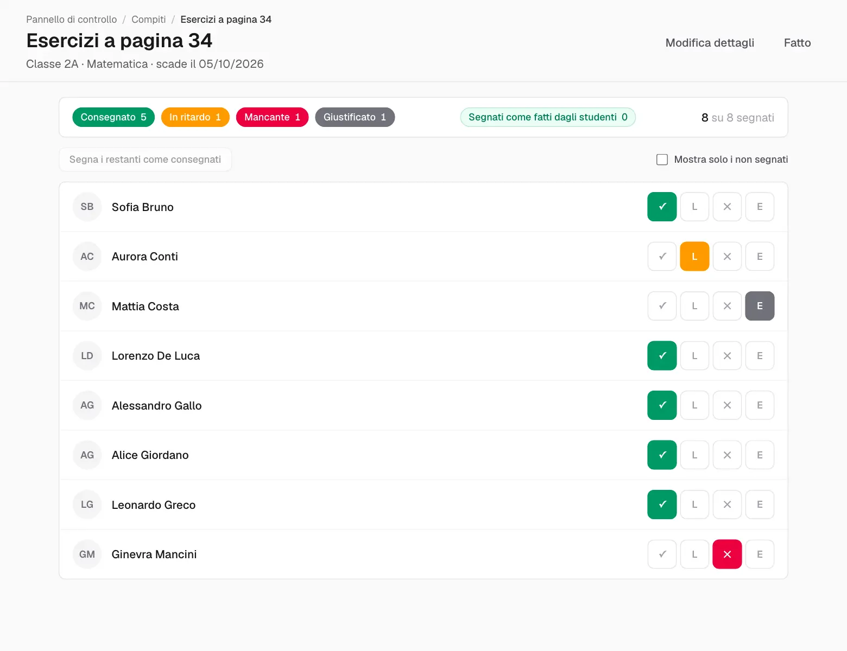Set Alice Giordano as late with L
This screenshot has width=847, height=651.
[694, 455]
